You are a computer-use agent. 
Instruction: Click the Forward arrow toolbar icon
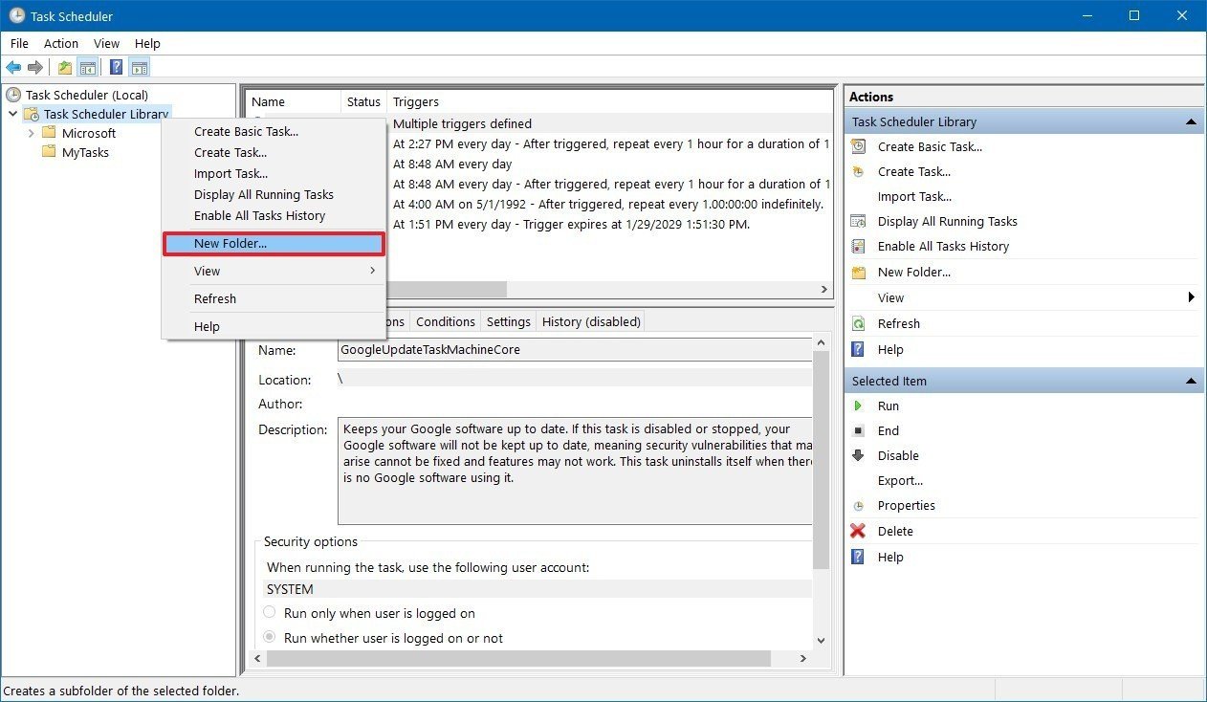pyautogui.click(x=35, y=67)
